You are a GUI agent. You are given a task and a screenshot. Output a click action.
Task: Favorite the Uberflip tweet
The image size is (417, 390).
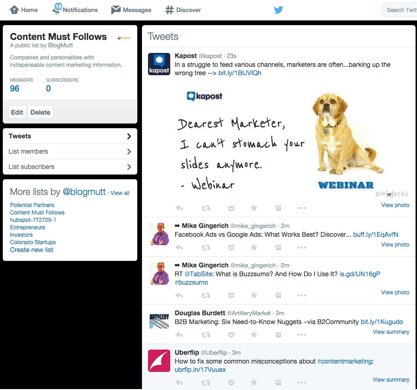click(x=254, y=382)
